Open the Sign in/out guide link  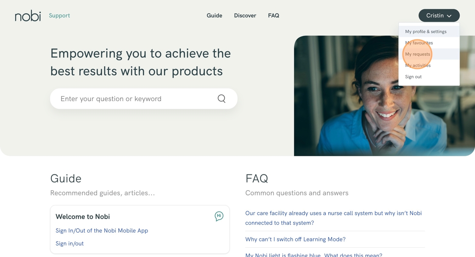(x=70, y=243)
